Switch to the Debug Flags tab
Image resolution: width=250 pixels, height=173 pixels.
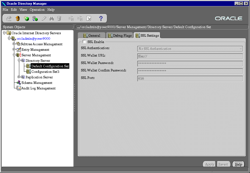point(120,36)
